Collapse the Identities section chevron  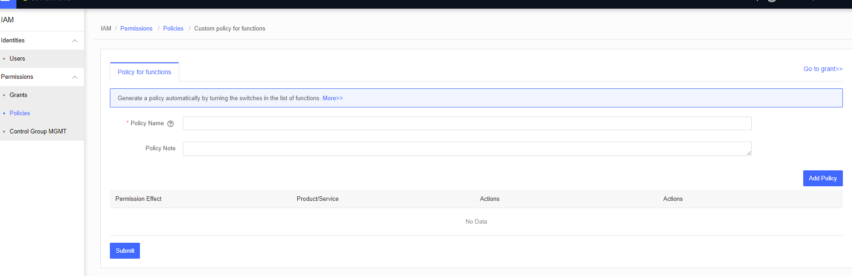75,41
